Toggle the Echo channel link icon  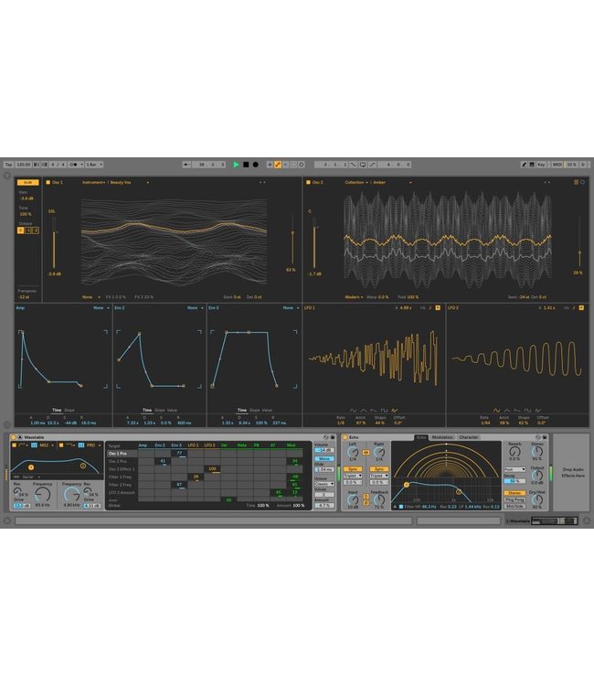(x=366, y=453)
